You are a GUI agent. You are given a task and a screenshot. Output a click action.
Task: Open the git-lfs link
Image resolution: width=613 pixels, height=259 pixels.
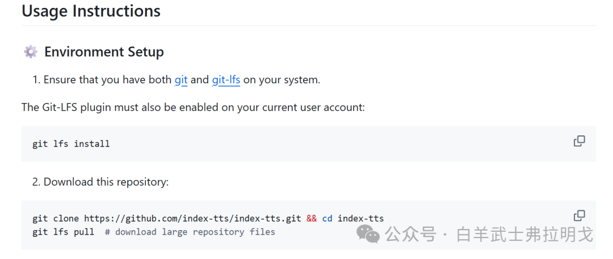[226, 80]
